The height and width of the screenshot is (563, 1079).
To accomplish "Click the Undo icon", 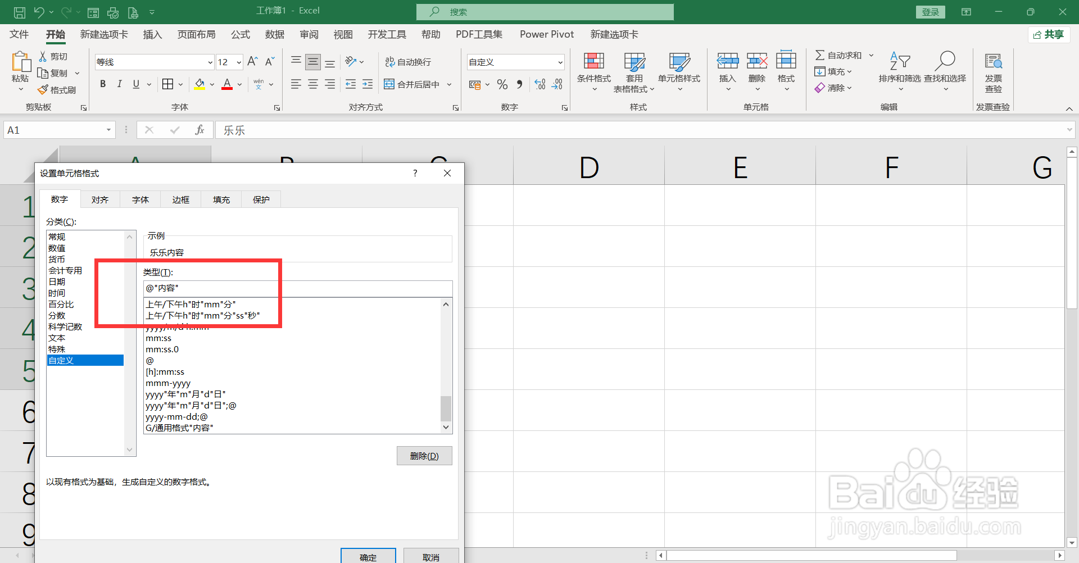I will click(x=39, y=12).
